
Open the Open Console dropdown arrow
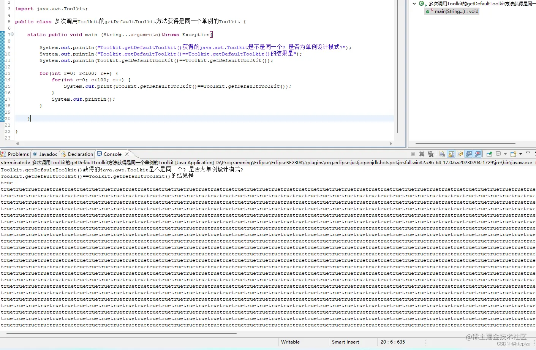[x=520, y=154]
